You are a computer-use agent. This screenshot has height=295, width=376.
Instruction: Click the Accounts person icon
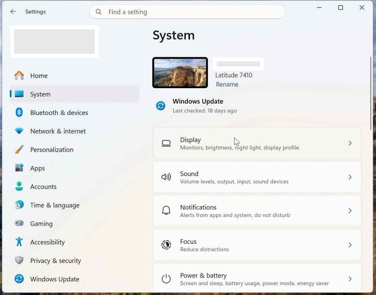point(19,186)
